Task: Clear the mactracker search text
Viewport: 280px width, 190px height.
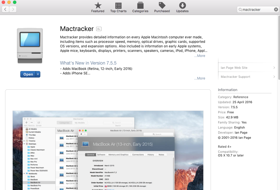Action: (x=276, y=9)
